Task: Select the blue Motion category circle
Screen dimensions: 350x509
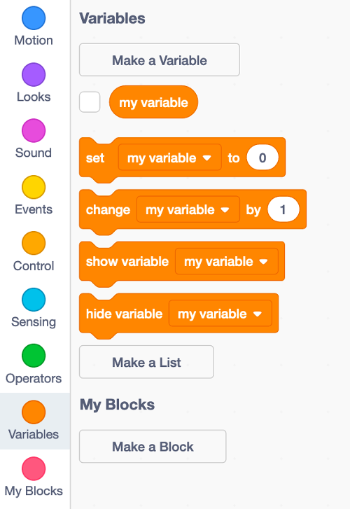Action: point(34,18)
